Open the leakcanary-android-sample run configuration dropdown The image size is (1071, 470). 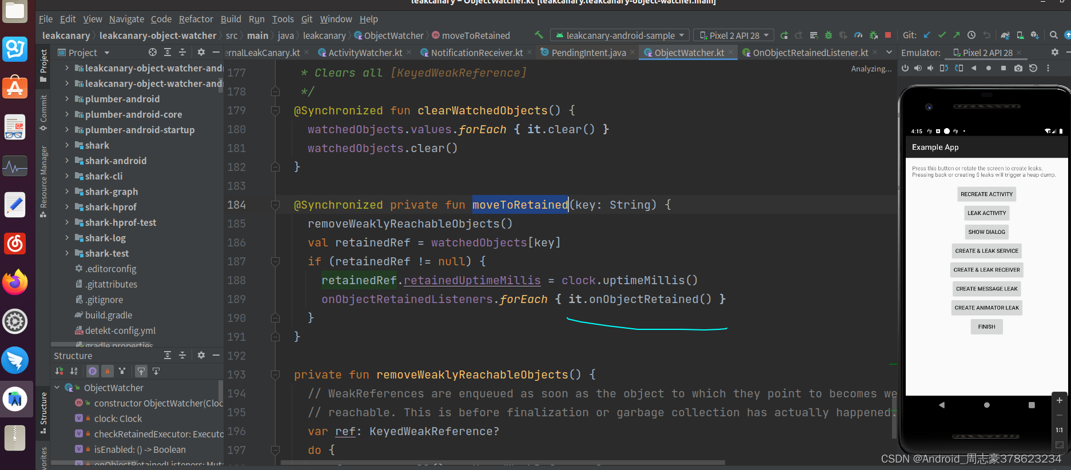point(619,35)
